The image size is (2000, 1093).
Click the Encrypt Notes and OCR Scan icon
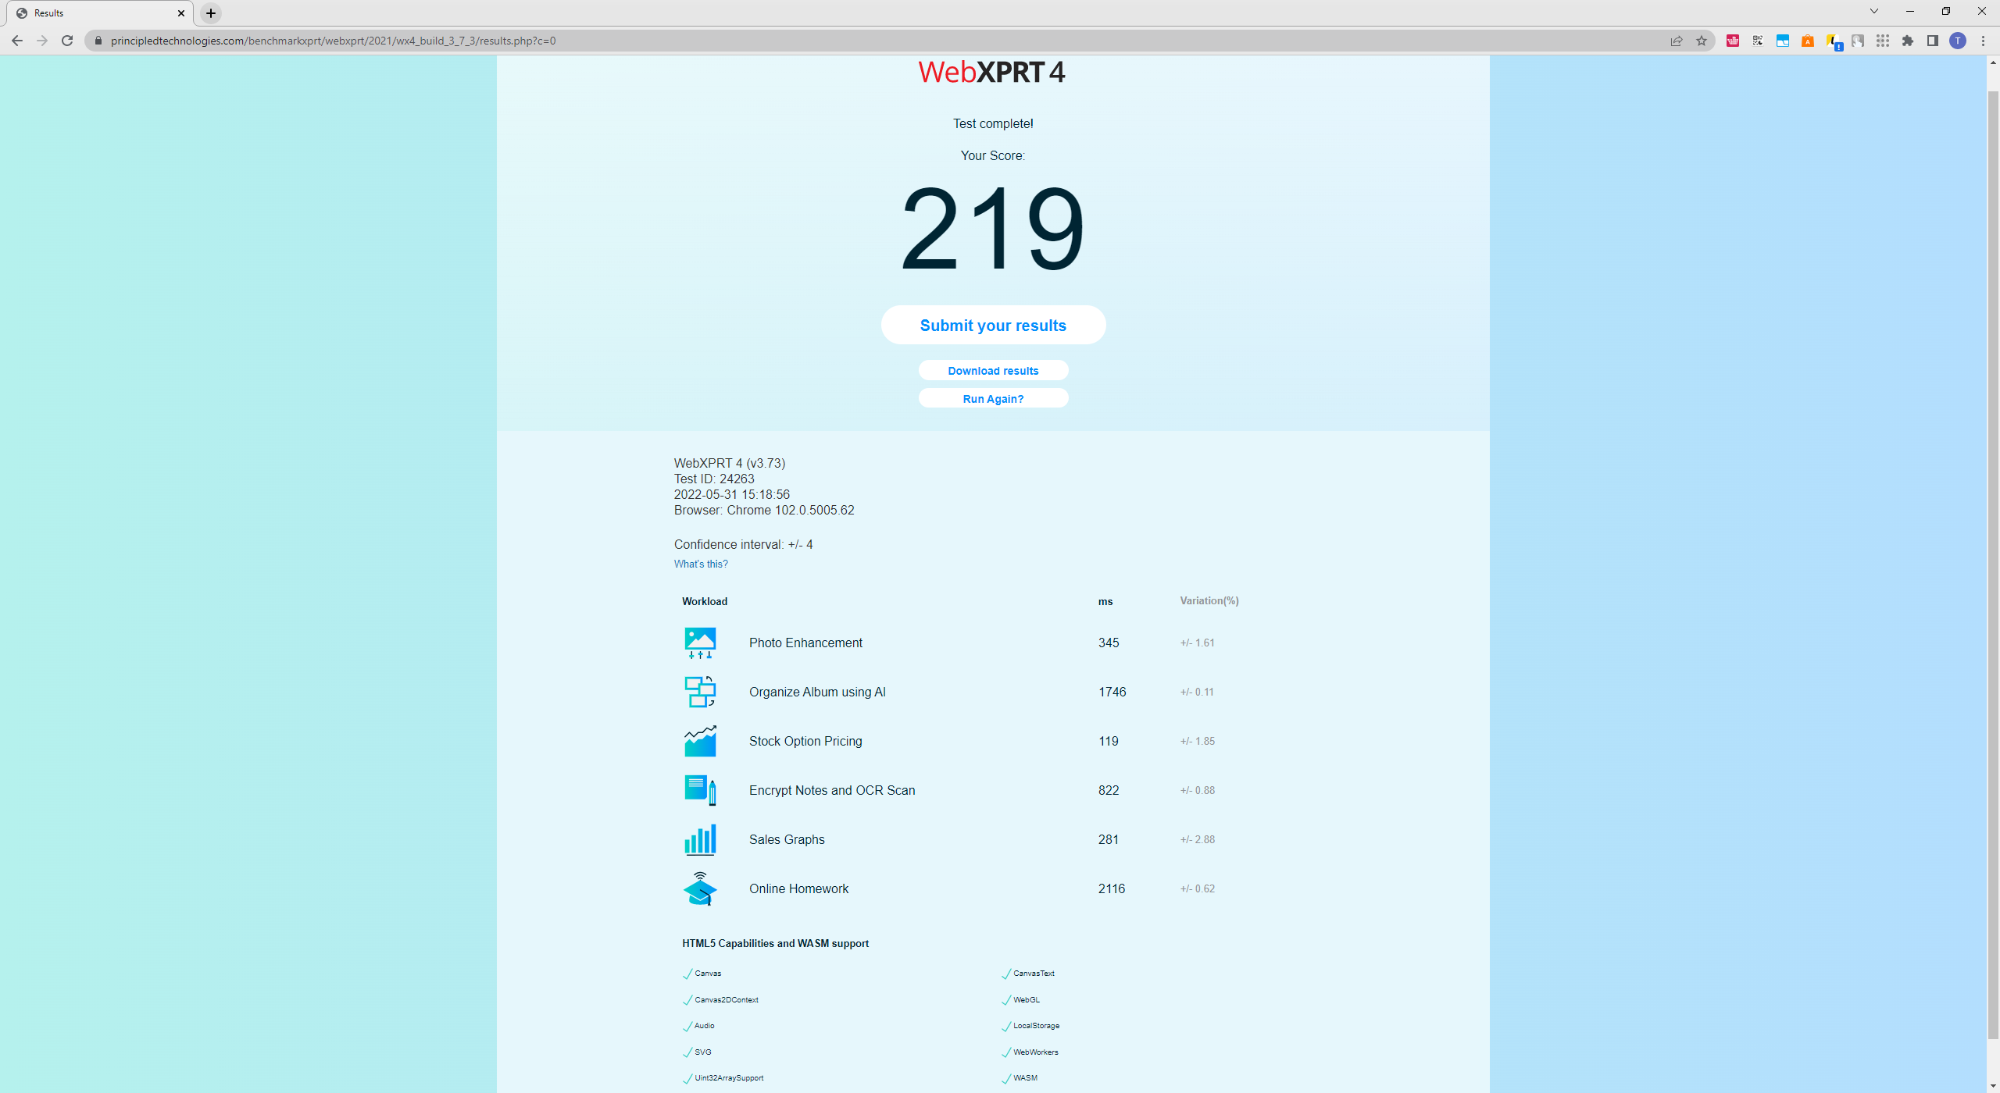tap(700, 790)
